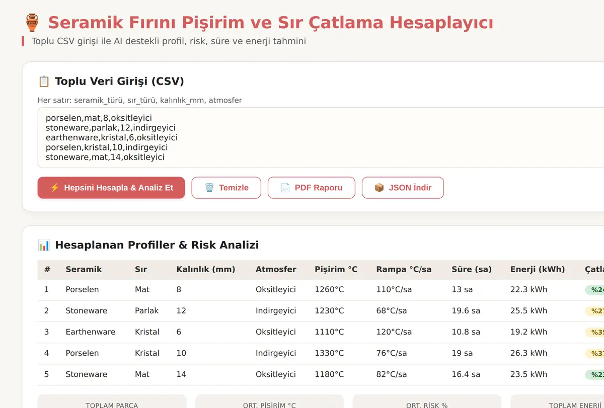This screenshot has height=408, width=604.
Task: Click the Süre (sa) column header
Action: coord(472,269)
